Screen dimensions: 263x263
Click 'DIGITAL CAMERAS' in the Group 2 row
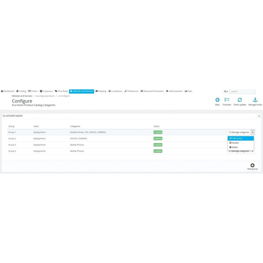tap(79, 139)
